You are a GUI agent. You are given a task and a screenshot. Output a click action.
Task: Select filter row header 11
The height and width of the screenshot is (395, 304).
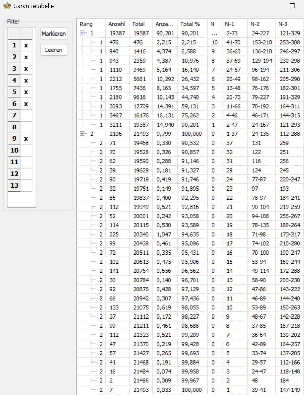[x=14, y=162]
